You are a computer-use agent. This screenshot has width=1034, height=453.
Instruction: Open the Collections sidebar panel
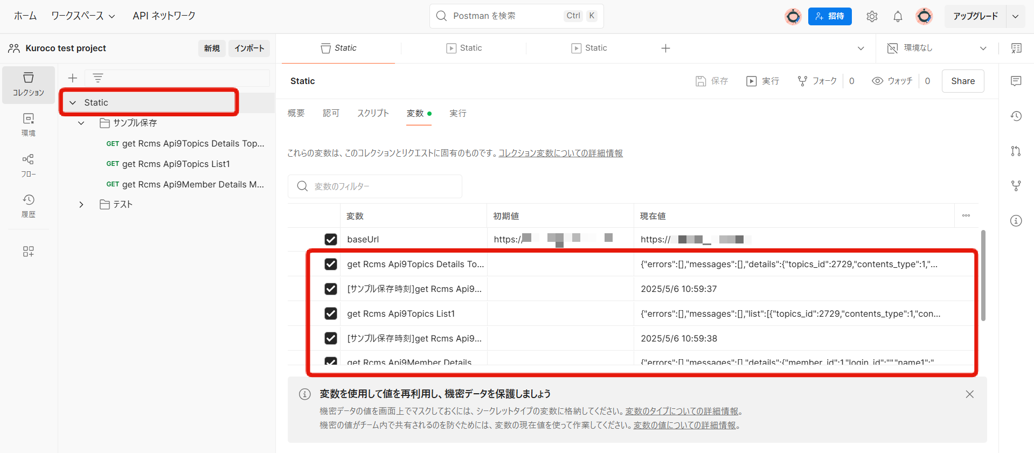tap(29, 85)
